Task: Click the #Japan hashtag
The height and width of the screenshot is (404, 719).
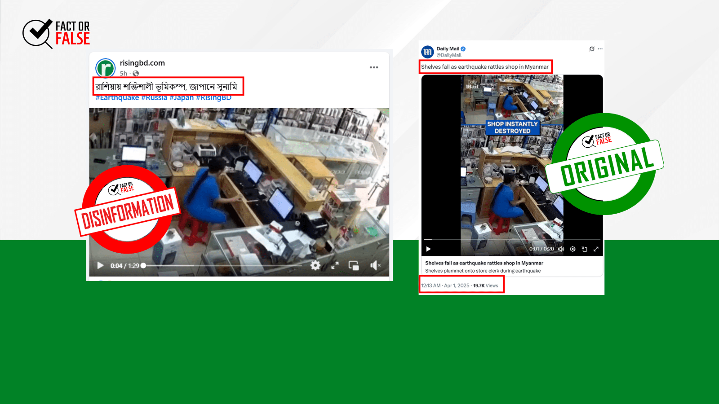Action: pyautogui.click(x=181, y=98)
